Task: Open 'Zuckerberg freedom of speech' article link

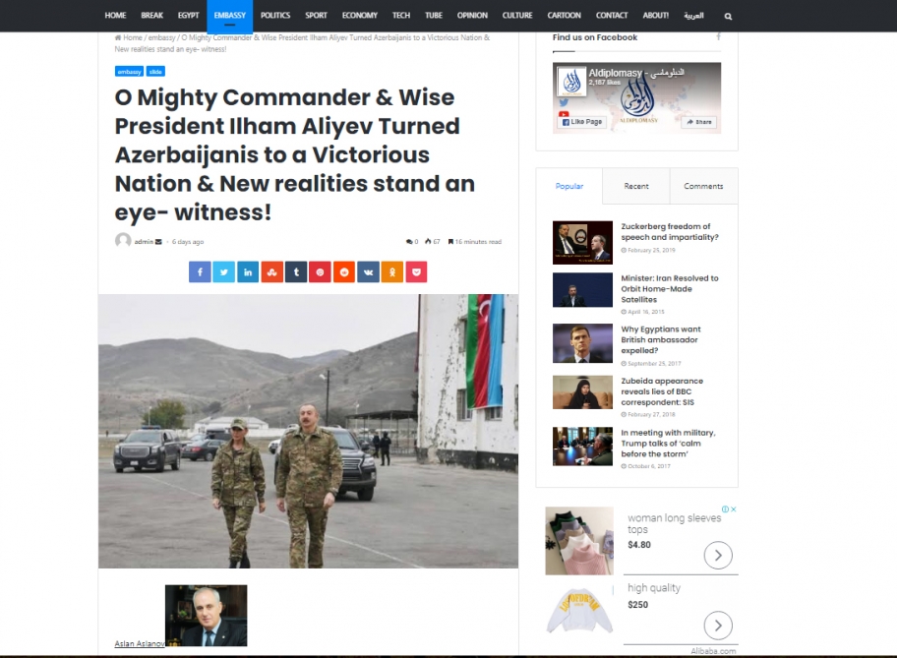Action: click(670, 232)
